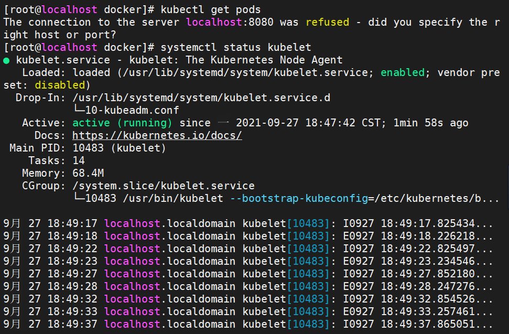Click the 'kubectl get pods' command text
This screenshot has width=509, height=334.
pyautogui.click(x=211, y=10)
